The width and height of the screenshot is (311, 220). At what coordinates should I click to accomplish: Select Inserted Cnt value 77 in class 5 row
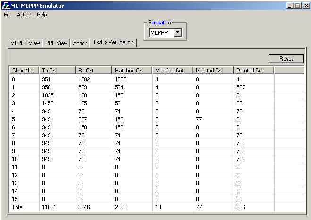(199, 119)
